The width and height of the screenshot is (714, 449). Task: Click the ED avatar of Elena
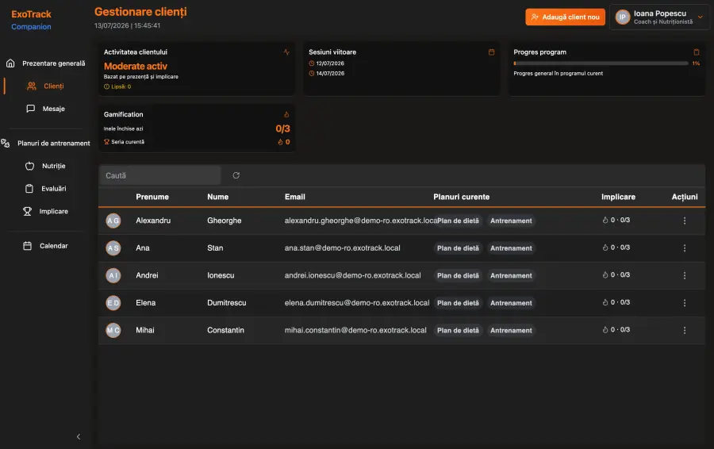[113, 303]
